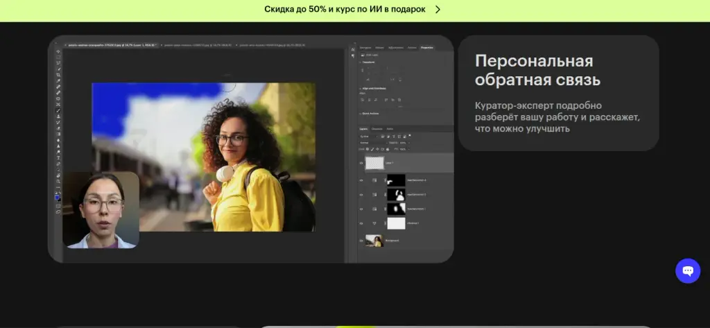
Task: Switch to the Channels tab
Action: (x=376, y=129)
